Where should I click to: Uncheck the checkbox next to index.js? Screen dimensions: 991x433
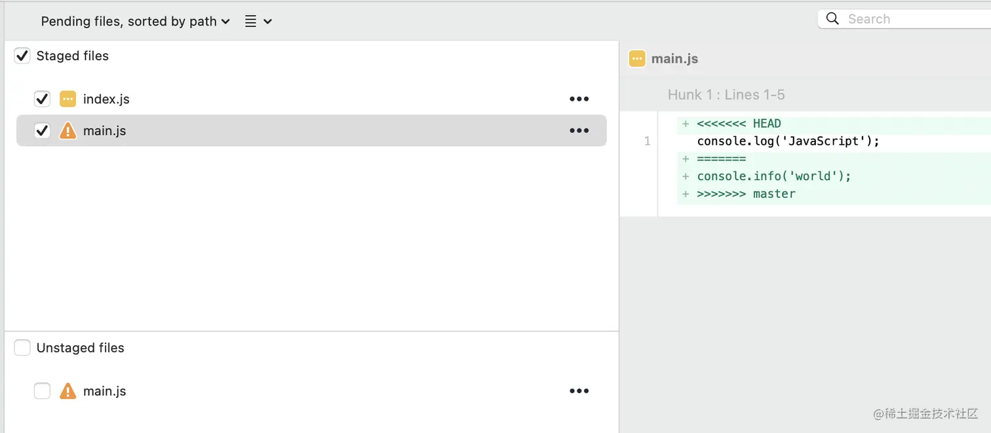[x=42, y=98]
